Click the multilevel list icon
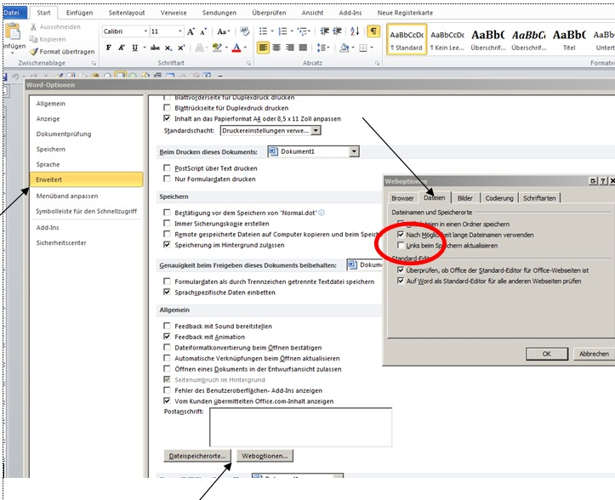The width and height of the screenshot is (615, 500). [302, 31]
